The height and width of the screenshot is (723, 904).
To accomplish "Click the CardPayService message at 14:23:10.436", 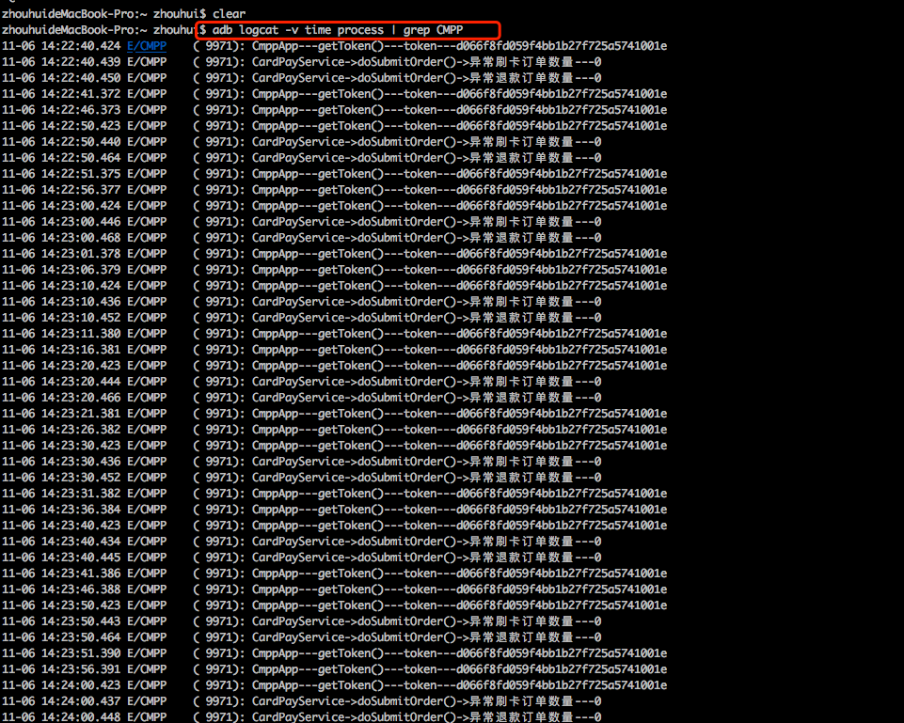I will tap(427, 302).
